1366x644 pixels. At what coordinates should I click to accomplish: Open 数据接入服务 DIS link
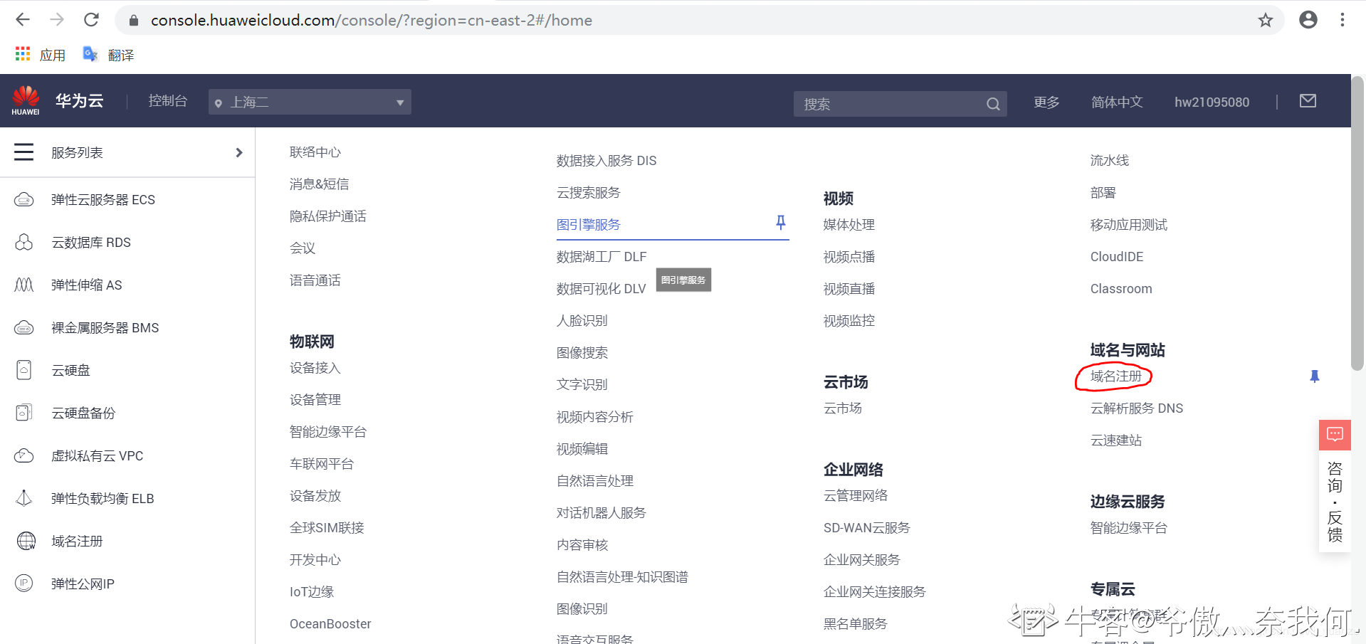tap(606, 161)
